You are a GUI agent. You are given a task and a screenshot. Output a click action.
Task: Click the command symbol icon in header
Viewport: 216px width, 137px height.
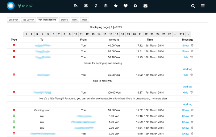[x=86, y=6]
